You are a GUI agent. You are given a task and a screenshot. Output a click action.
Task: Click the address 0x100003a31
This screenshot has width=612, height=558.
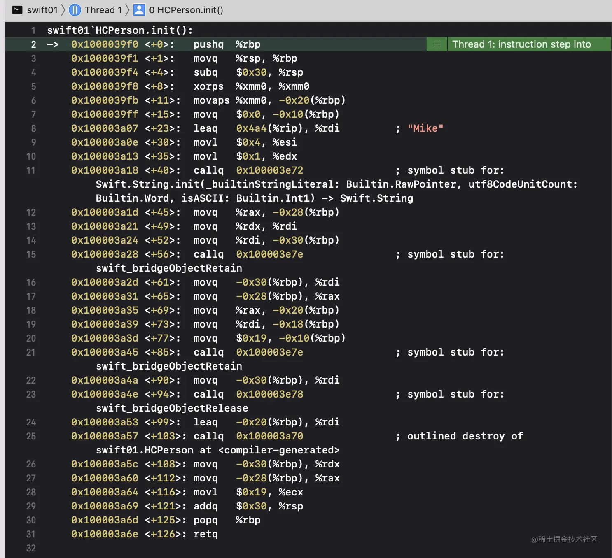click(105, 296)
